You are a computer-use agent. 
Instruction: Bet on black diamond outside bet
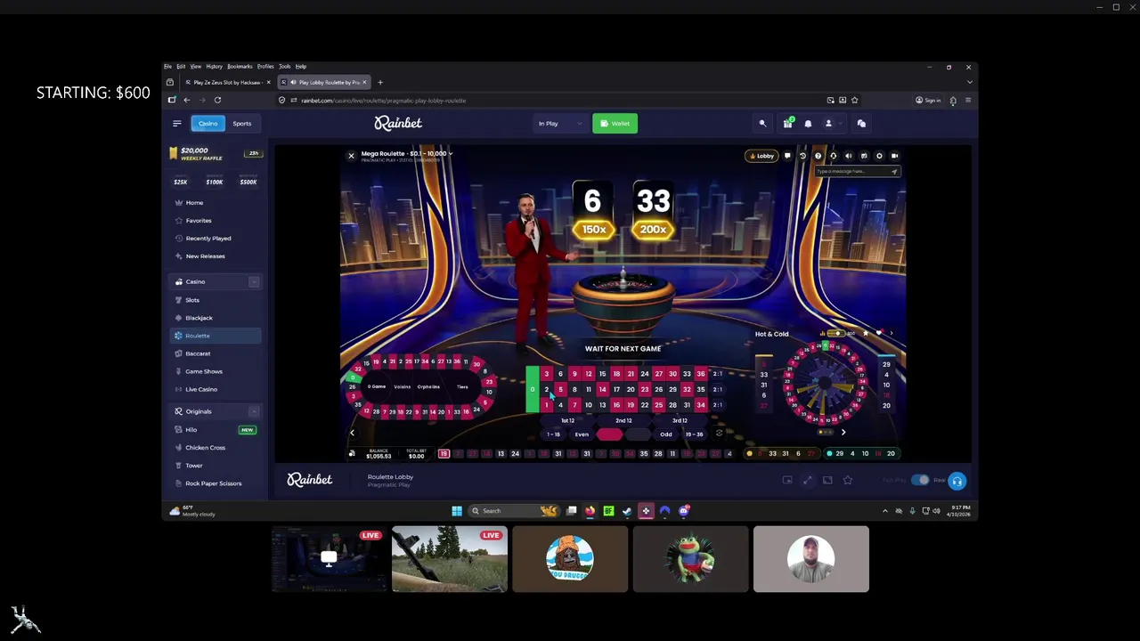[638, 434]
